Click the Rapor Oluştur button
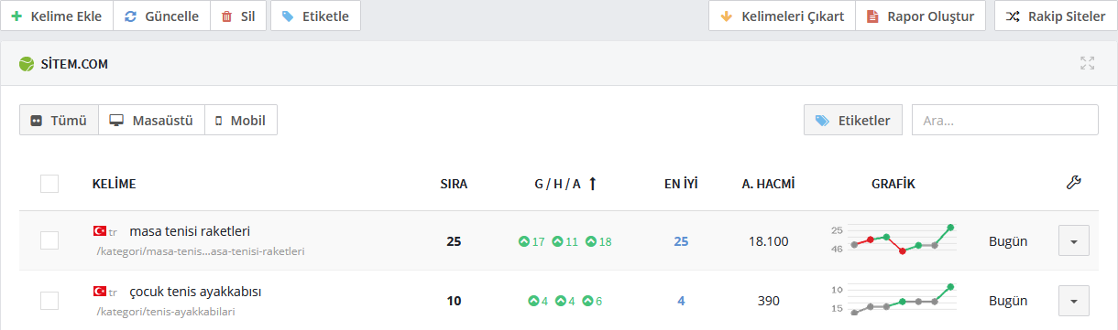Screen dimensions: 1118x330 tap(921, 16)
